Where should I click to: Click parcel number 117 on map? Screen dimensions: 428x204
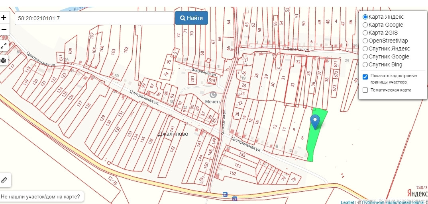tap(12, 67)
